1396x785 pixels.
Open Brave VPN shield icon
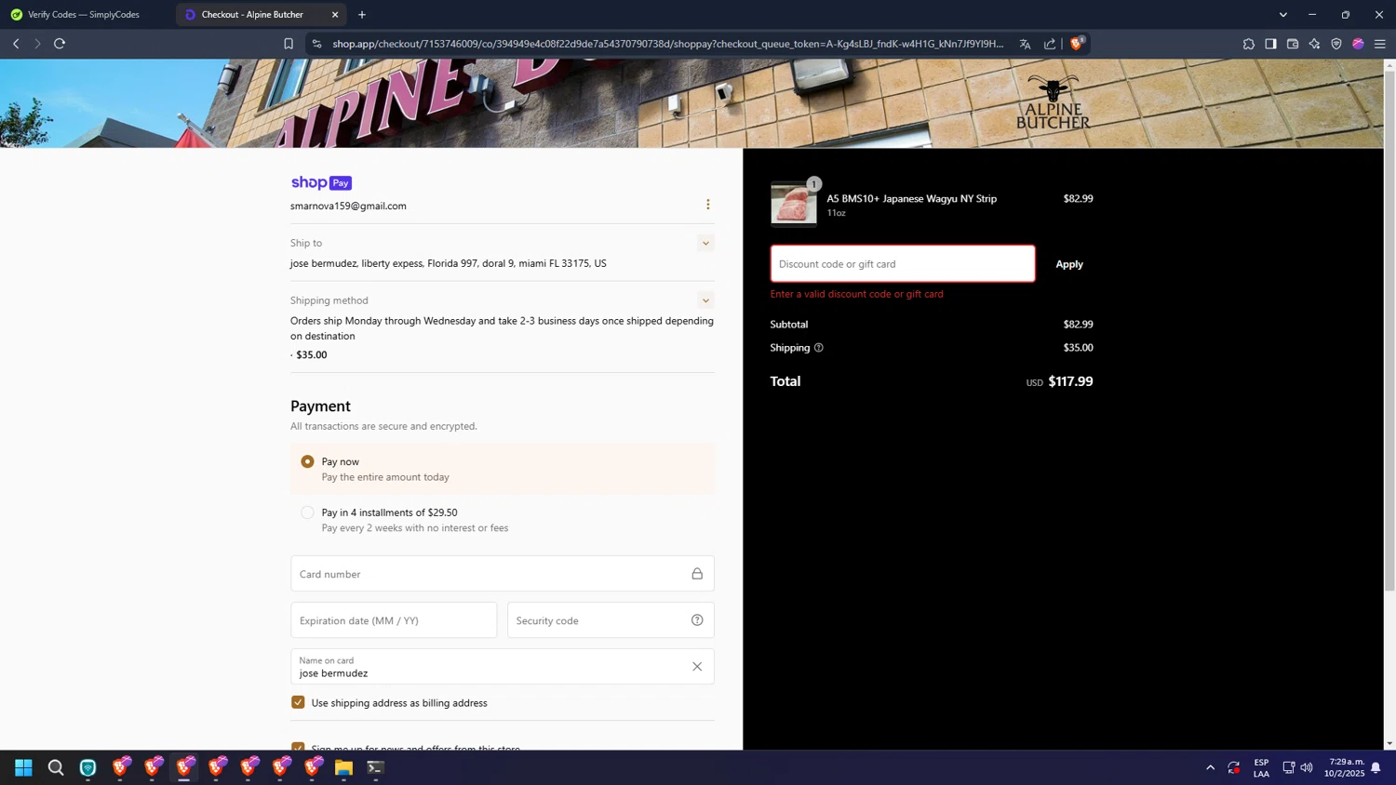coord(1336,44)
